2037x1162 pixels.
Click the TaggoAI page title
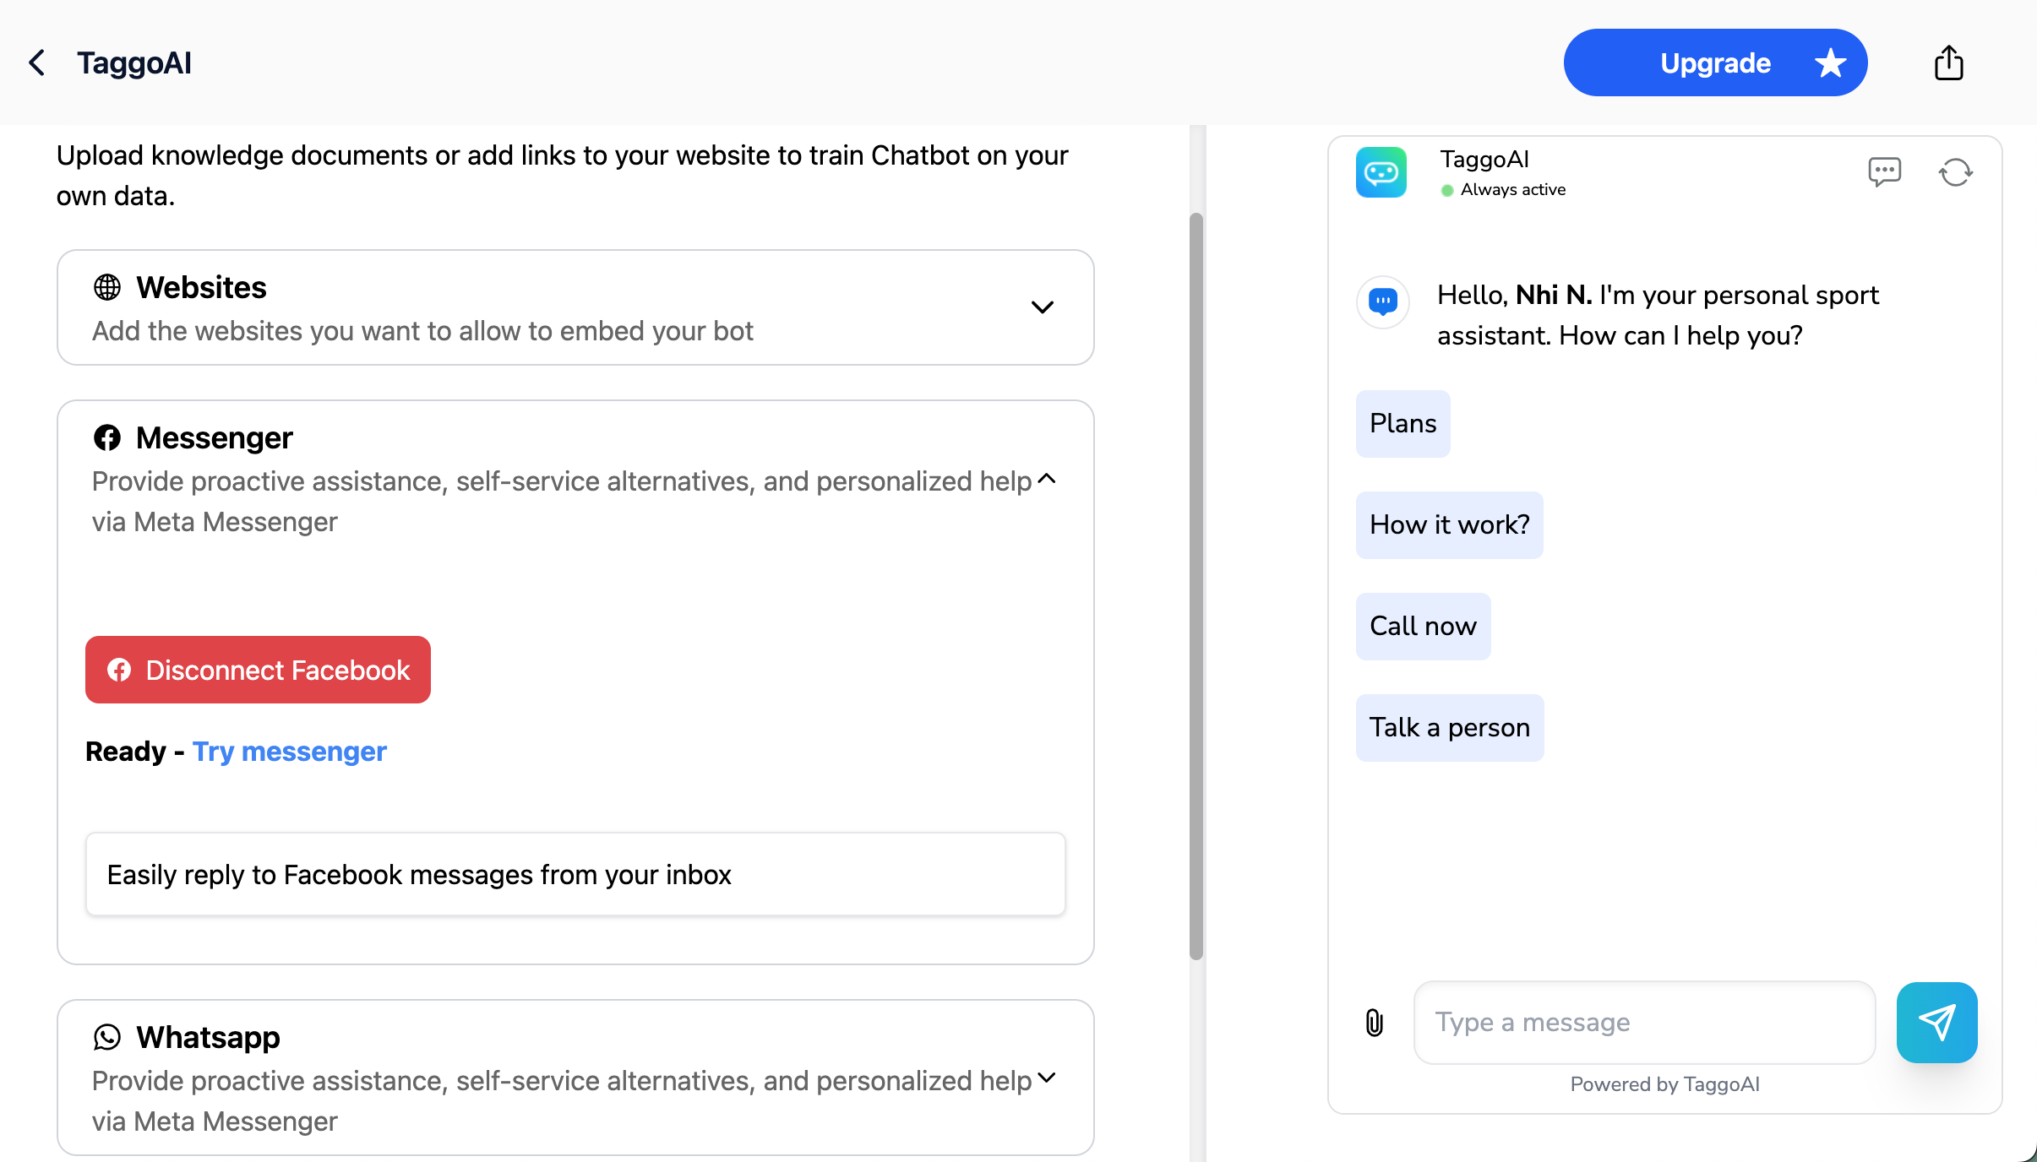click(134, 62)
